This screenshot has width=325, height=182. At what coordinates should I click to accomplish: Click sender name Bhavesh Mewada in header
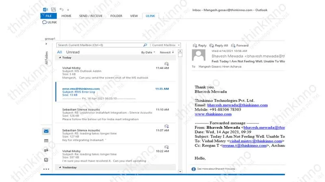[x=227, y=56]
